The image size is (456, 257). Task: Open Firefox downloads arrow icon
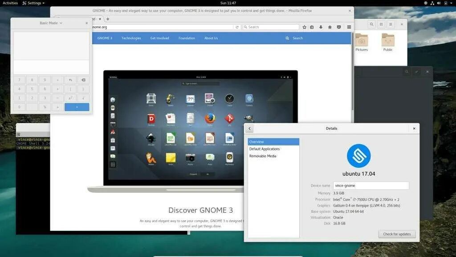(321, 27)
